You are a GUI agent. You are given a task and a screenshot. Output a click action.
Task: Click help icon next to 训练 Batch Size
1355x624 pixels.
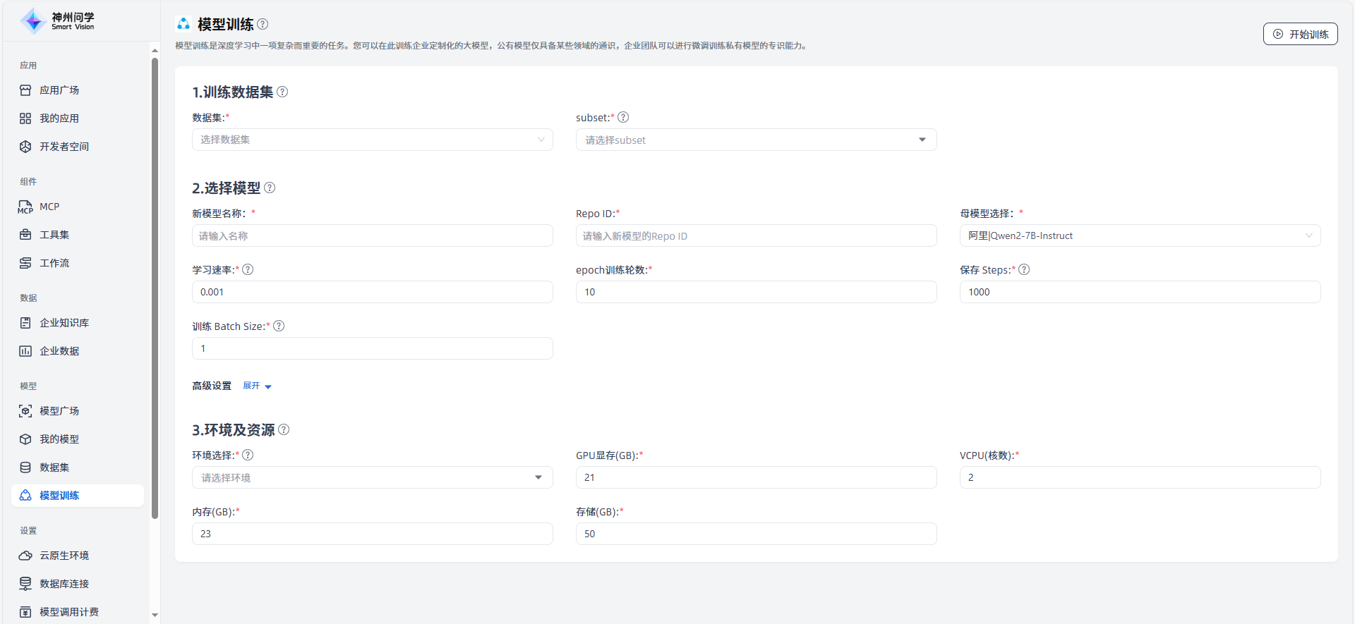click(x=279, y=326)
